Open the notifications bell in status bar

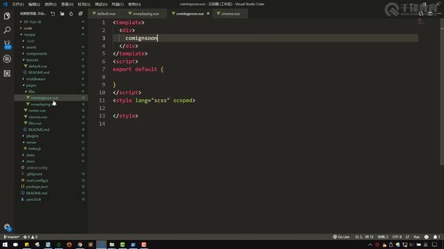tap(436, 237)
